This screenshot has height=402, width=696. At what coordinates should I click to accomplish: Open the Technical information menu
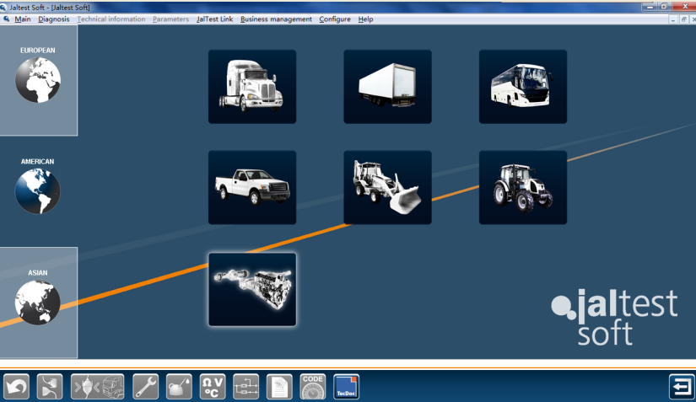pos(111,19)
